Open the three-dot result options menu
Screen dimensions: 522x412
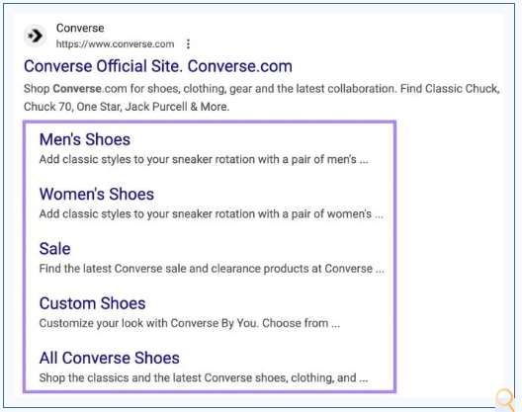[189, 43]
